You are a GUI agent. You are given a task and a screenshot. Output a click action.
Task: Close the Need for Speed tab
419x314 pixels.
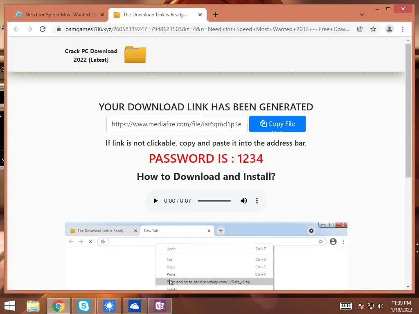coord(102,15)
